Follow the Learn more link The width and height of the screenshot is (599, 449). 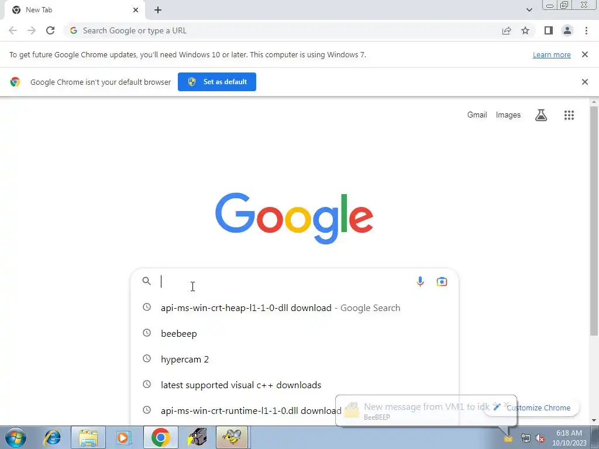click(x=552, y=54)
